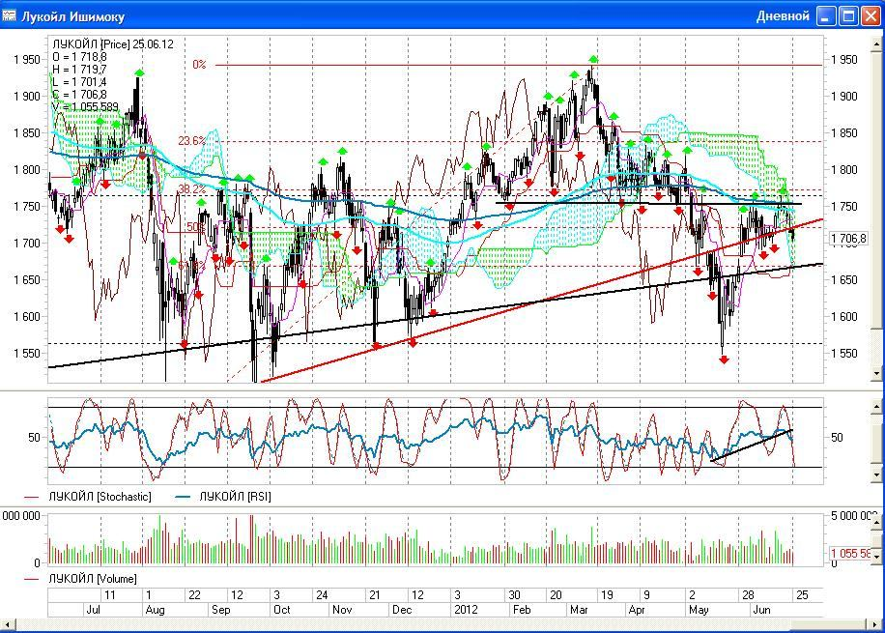Image resolution: width=885 pixels, height=633 pixels.
Task: Click the date label 20 on the time axis
Action: click(x=556, y=594)
